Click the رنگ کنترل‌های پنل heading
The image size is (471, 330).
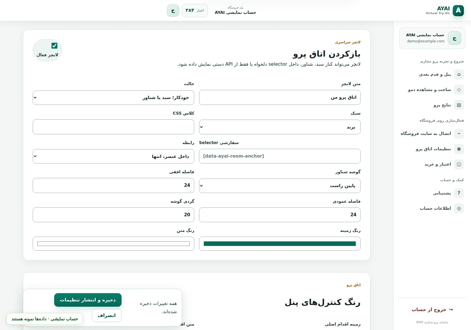[322, 303]
